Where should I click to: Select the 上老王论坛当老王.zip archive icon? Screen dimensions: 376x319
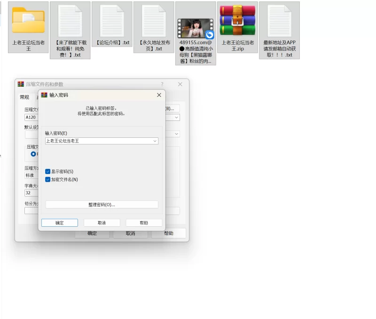[237, 21]
